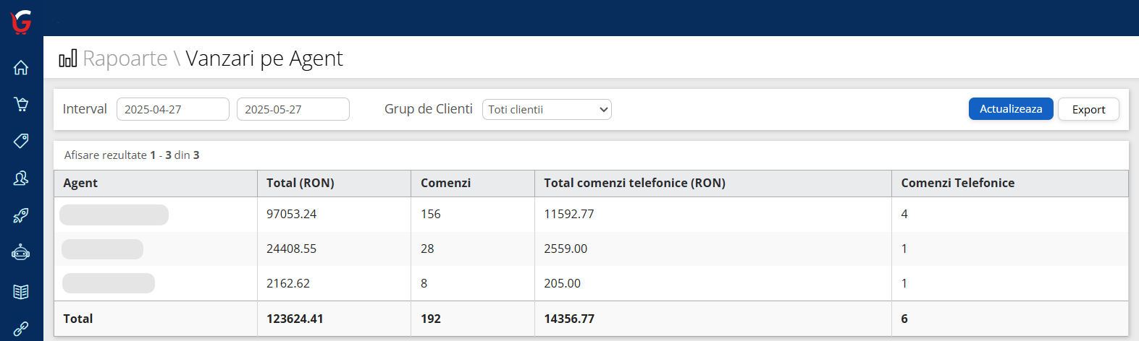Click the Comenzi Telefonice column header
1139x341 pixels.
(x=957, y=184)
